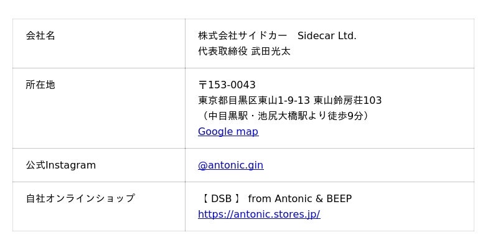Click the 所在地 row label

click(40, 85)
